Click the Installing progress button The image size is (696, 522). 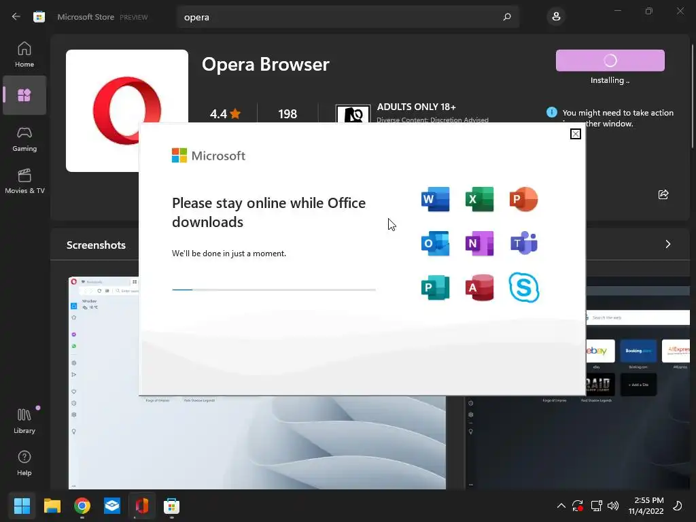tap(610, 60)
